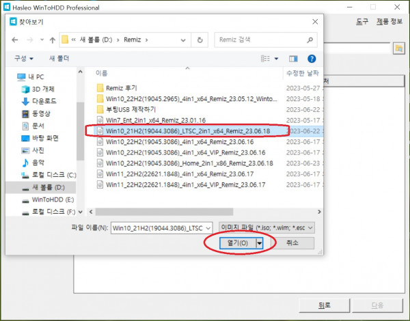Open the 구성 menu
Viewport: 410px width, 321px height.
[x=24, y=58]
